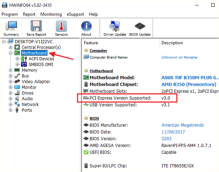
Task: Click the BIOS Version 3203 value
Action: click(x=166, y=139)
